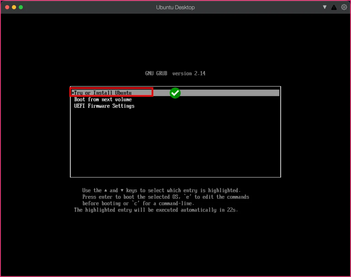
Task: Click the up arrow glyph in the help text
Action: pyautogui.click(x=106, y=190)
